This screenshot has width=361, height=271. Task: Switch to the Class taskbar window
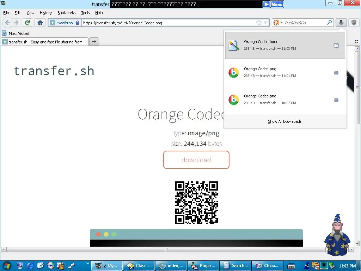[x=139, y=266]
